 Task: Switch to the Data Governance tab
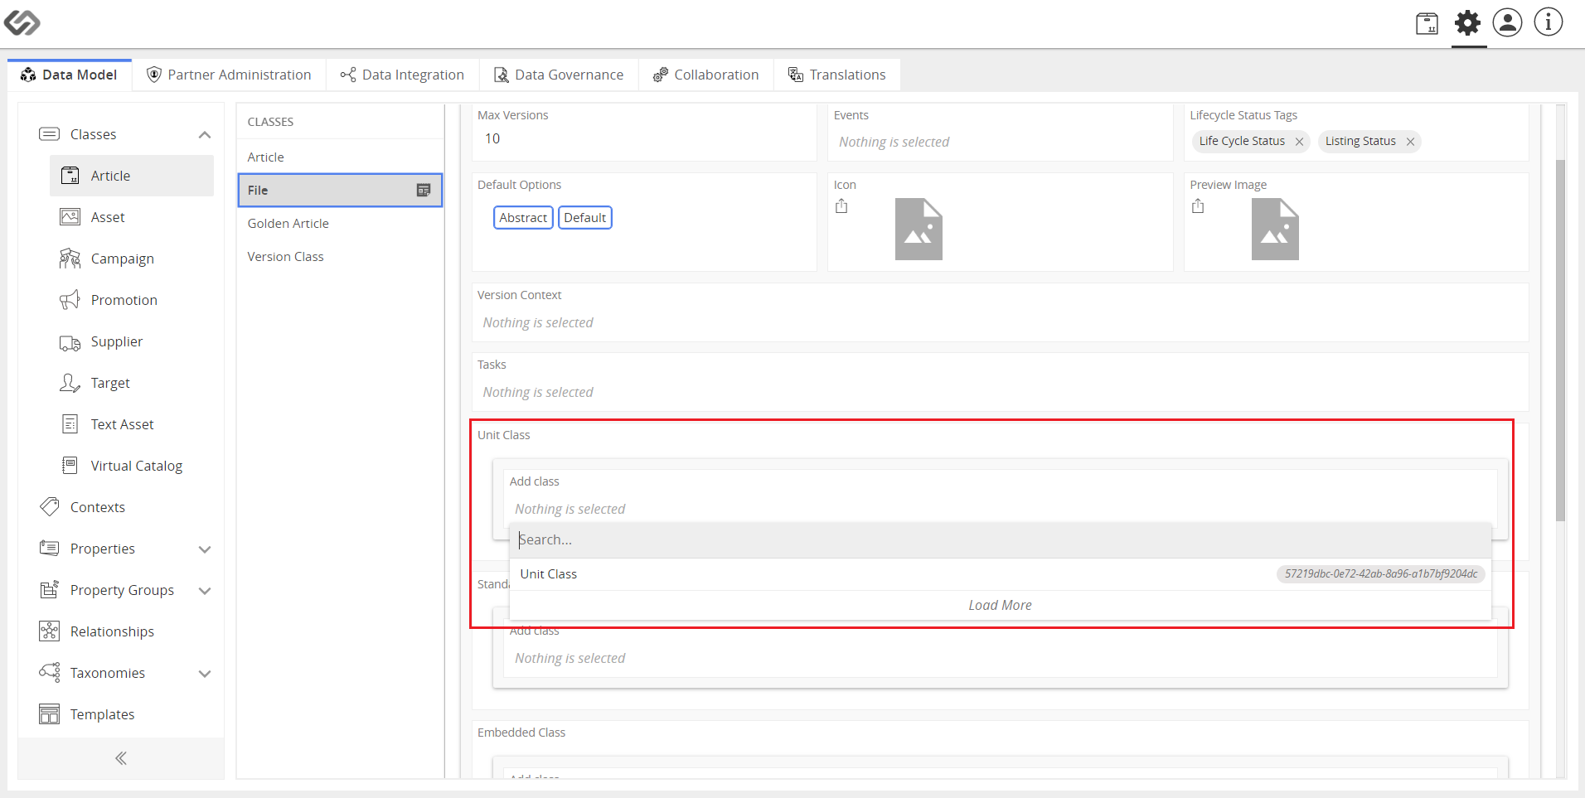(x=559, y=75)
